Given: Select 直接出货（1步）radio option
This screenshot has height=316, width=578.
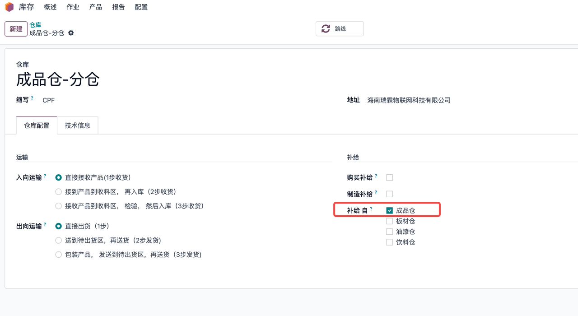Looking at the screenshot, I should (58, 226).
